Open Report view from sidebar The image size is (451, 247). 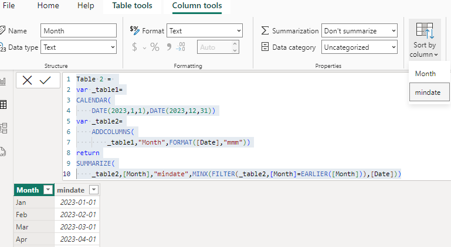click(4, 81)
